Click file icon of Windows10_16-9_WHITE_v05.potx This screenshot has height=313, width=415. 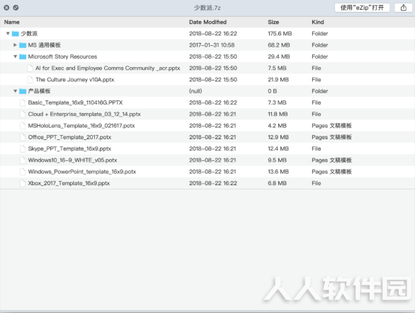click(23, 160)
